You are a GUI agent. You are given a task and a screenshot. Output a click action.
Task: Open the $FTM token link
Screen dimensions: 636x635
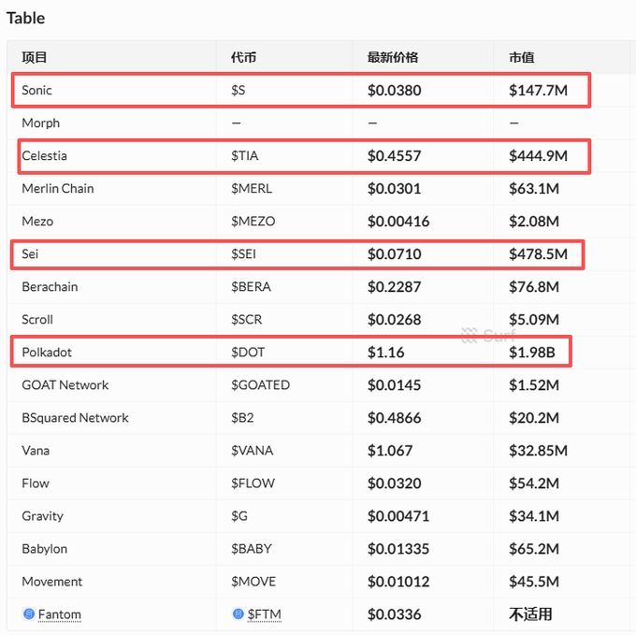(x=264, y=614)
